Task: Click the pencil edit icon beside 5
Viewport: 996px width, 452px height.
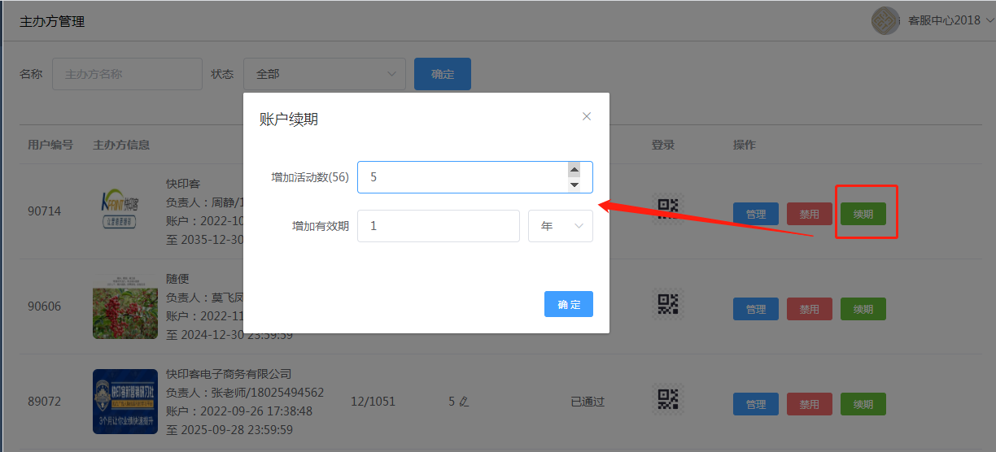Action: point(464,402)
